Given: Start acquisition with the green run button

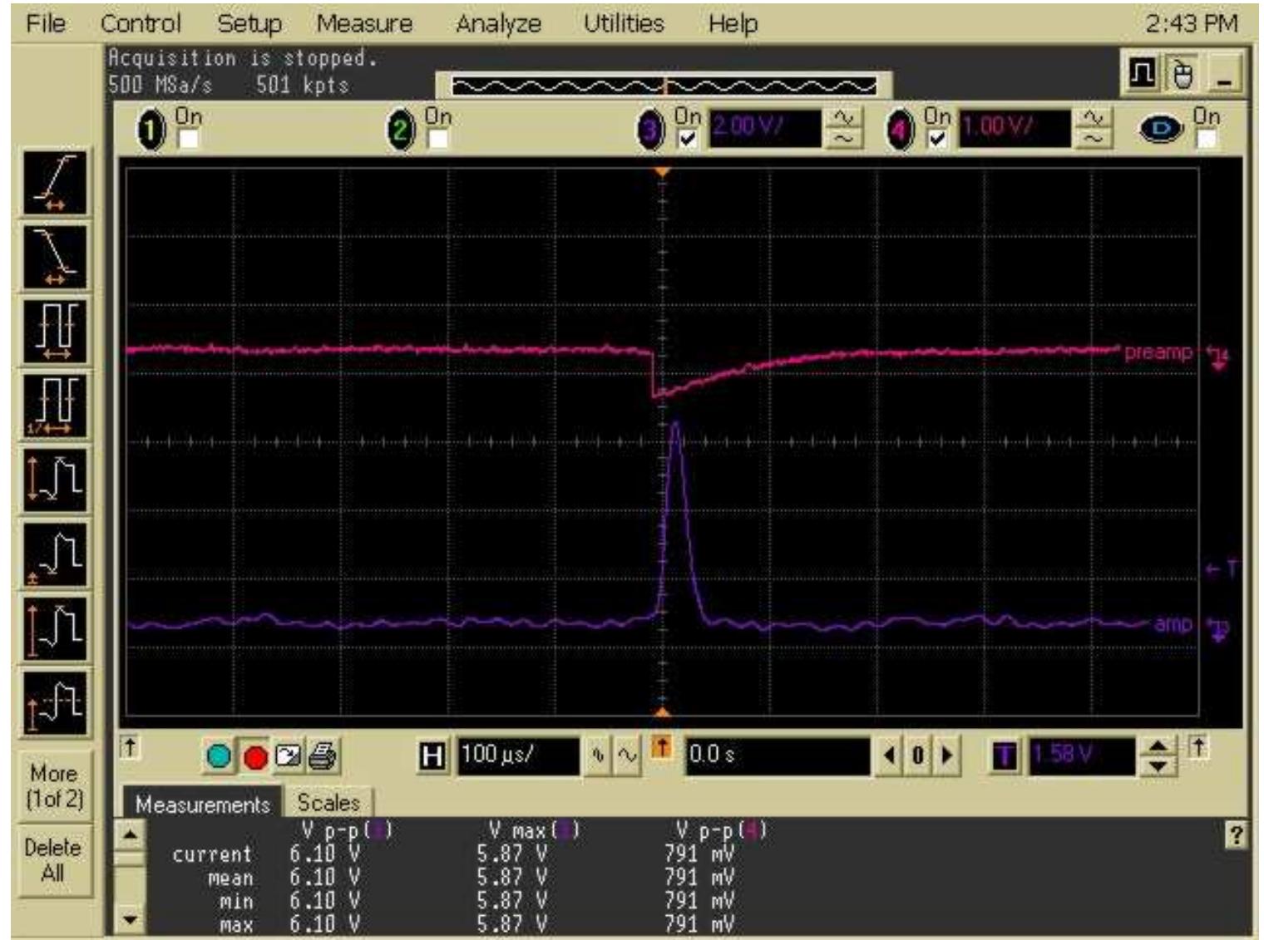Looking at the screenshot, I should click(218, 756).
